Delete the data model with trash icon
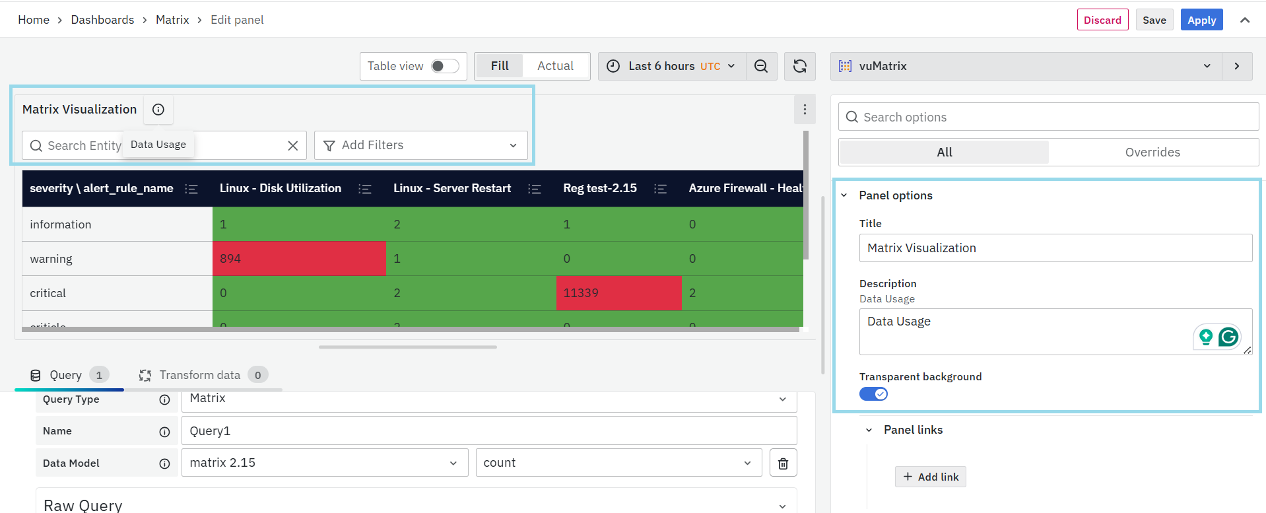This screenshot has height=513, width=1266. point(783,463)
